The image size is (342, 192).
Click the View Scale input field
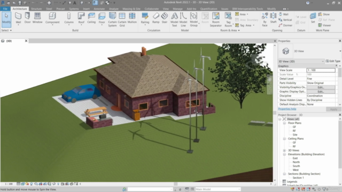321,70
